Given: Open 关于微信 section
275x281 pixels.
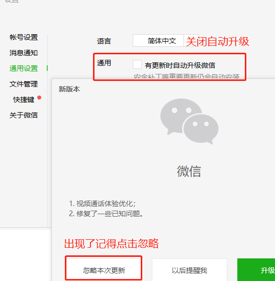Looking at the screenshot, I should [x=24, y=115].
